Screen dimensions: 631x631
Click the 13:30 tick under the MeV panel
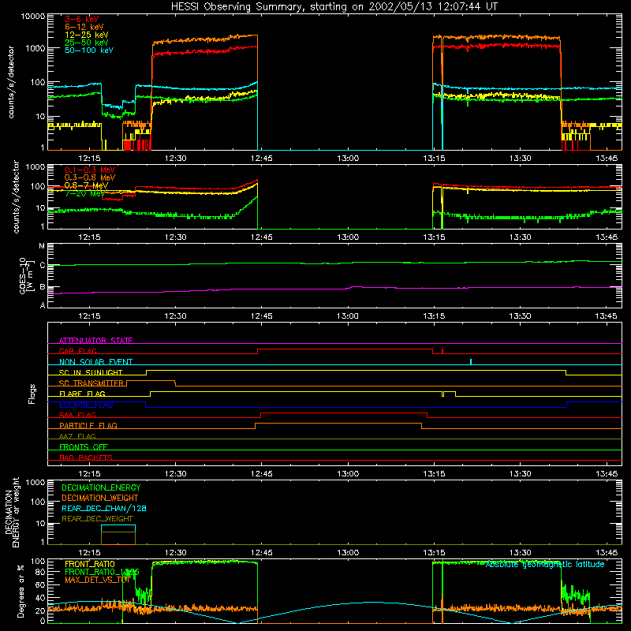point(520,237)
